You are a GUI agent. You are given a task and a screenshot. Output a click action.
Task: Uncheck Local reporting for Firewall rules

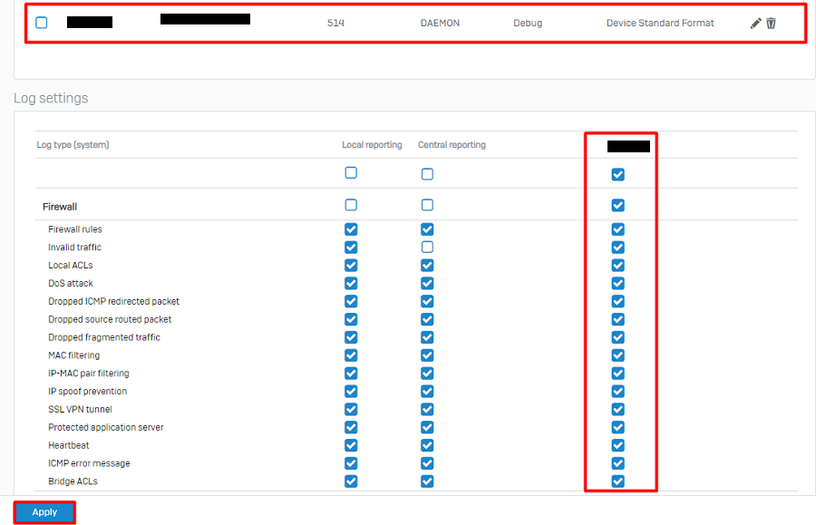[x=351, y=229]
